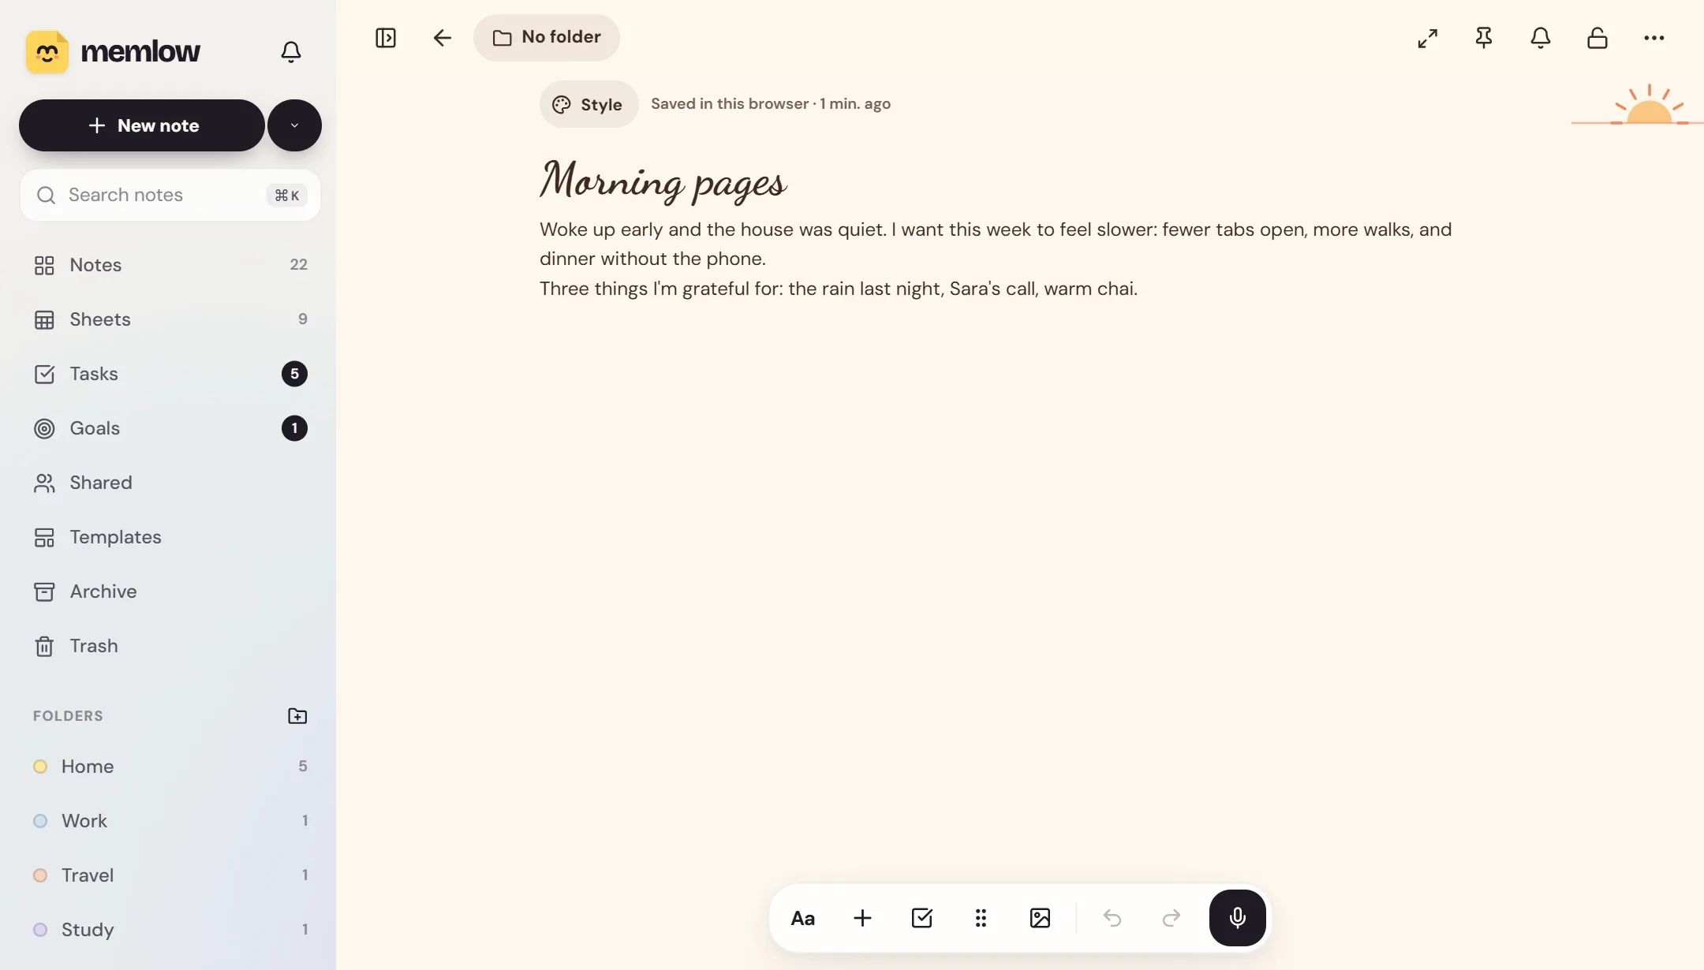Expand the New note dropdown chevron
Viewport: 1704px width, 970px height.
(x=294, y=125)
